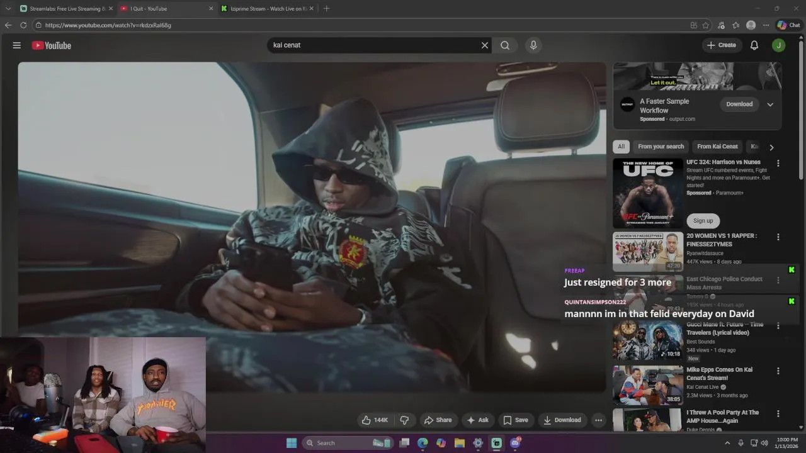Open the Gucci Mane Time Travelers thumbnail
Viewport: 806px width, 453px height.
648,340
